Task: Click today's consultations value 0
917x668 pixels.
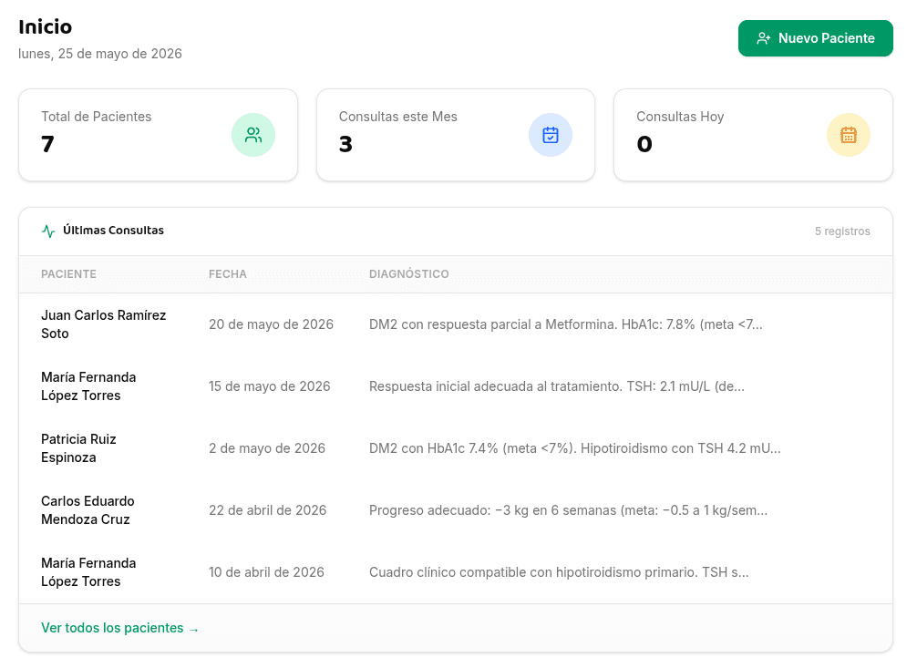Action: (644, 144)
